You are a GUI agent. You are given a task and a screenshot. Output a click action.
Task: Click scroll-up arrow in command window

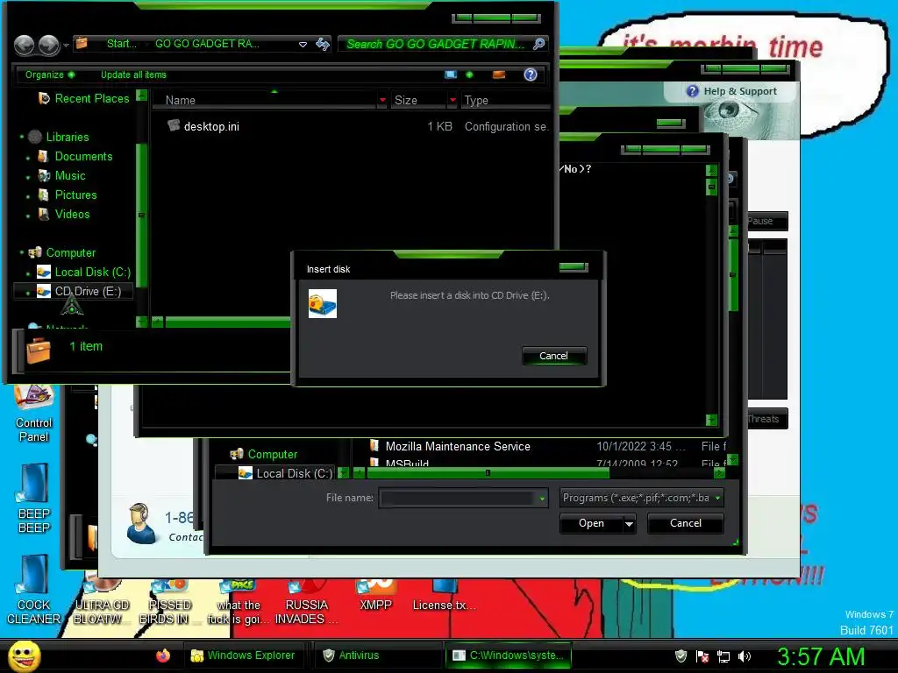711,170
